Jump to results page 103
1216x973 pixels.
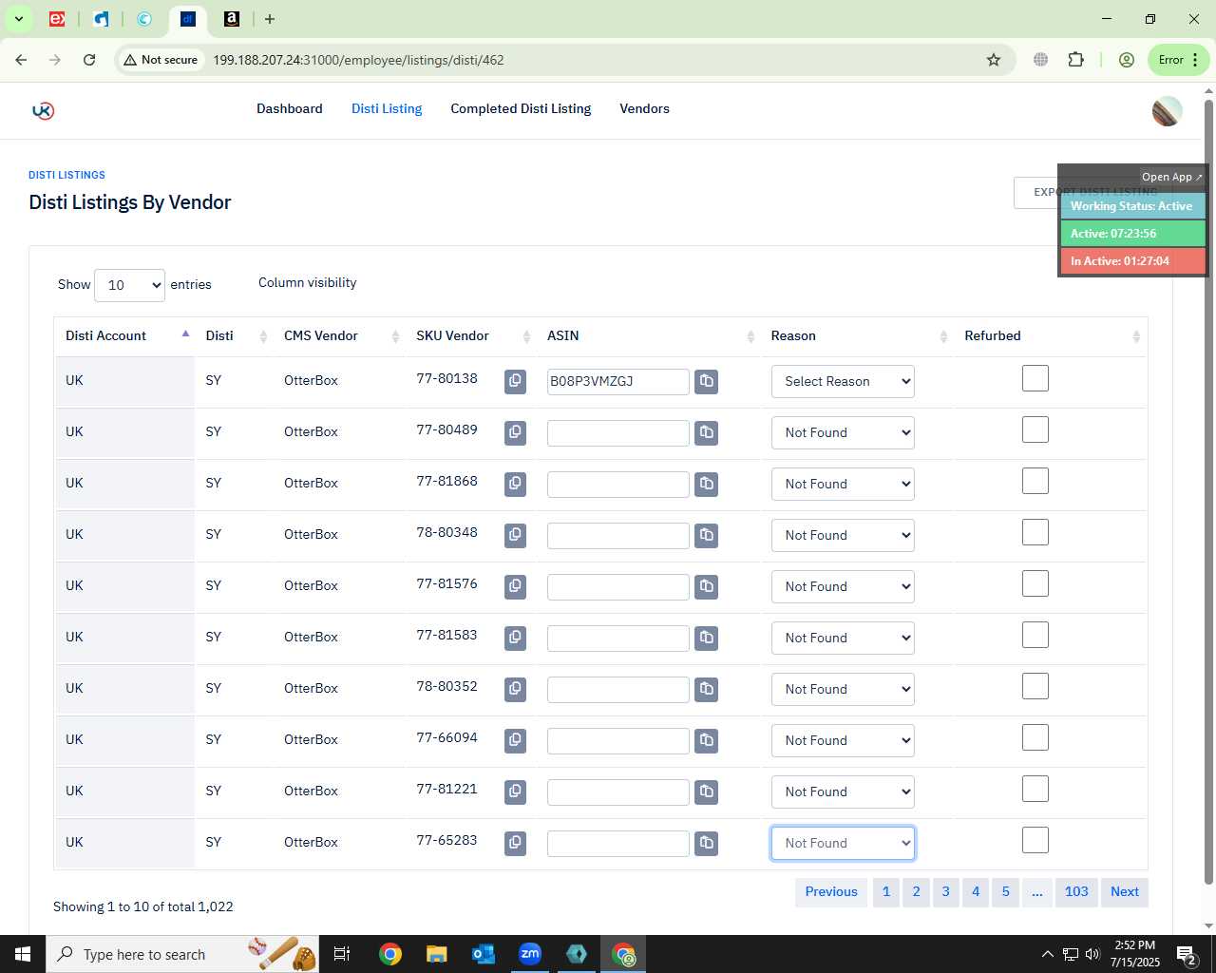(x=1076, y=892)
